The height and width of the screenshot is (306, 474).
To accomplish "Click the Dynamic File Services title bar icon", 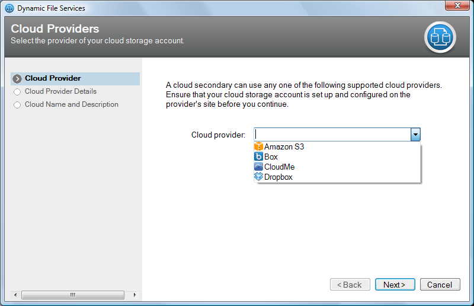I will tap(9, 8).
